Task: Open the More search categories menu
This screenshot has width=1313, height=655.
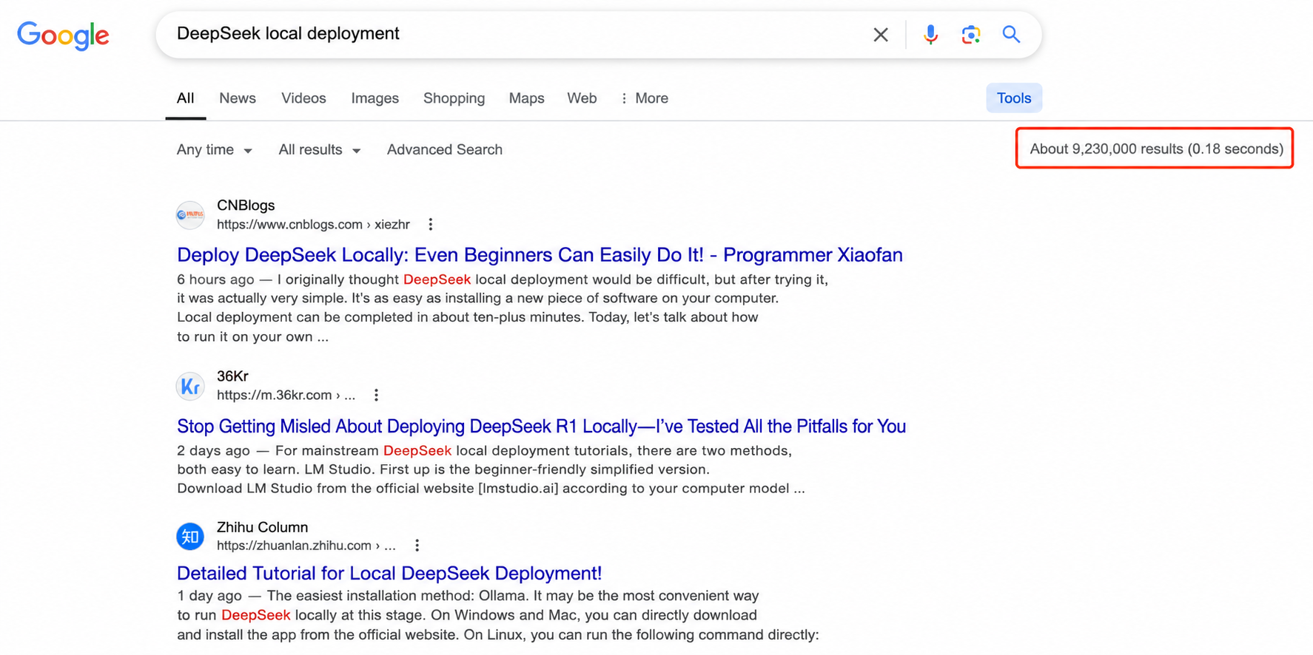Action: pos(644,98)
